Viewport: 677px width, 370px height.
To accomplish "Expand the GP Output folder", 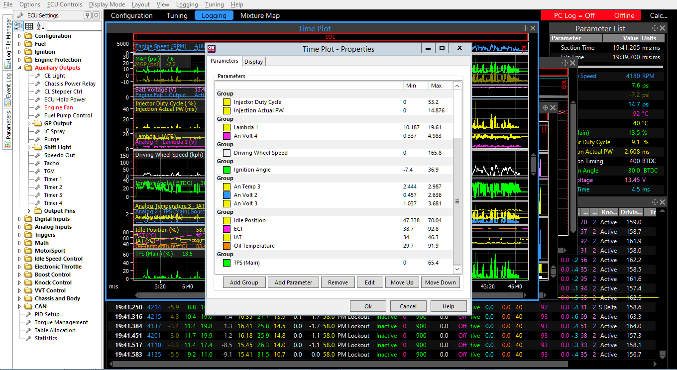I will 29,123.
